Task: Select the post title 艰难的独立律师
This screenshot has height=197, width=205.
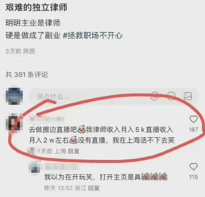Action: pyautogui.click(x=36, y=7)
